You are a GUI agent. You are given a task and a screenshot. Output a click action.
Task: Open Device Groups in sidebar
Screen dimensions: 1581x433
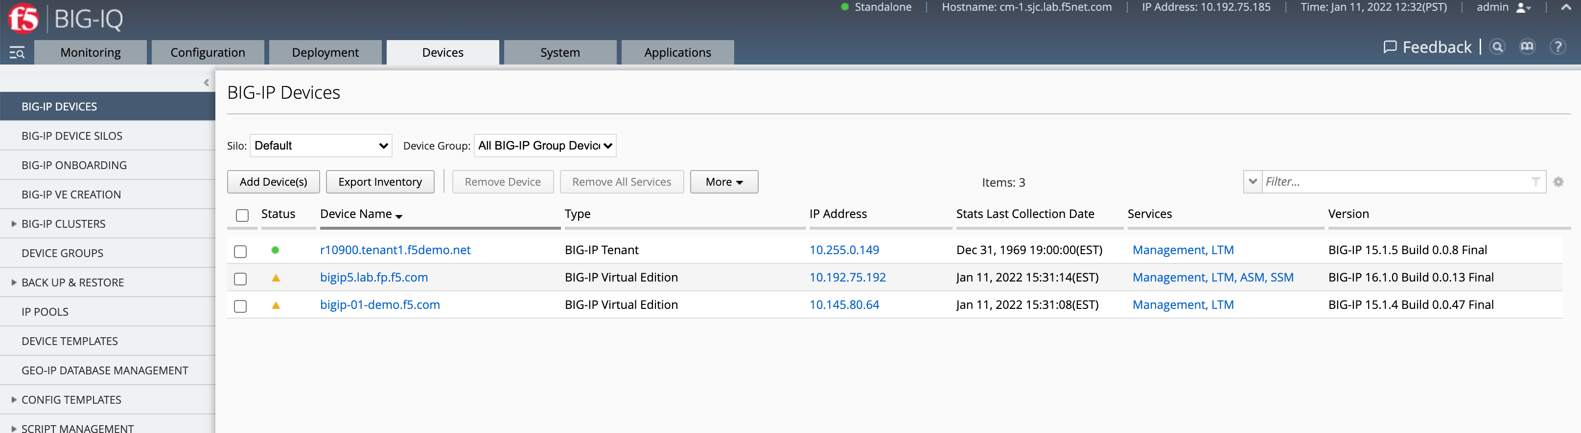tap(107, 254)
